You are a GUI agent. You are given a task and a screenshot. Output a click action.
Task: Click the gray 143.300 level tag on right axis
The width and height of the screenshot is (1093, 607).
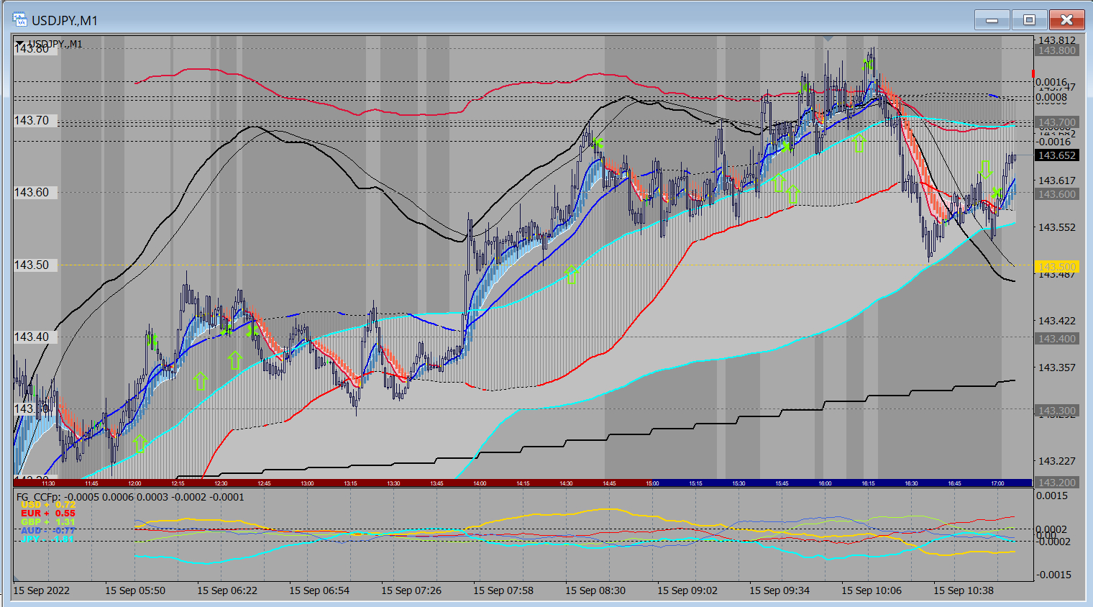pyautogui.click(x=1056, y=411)
